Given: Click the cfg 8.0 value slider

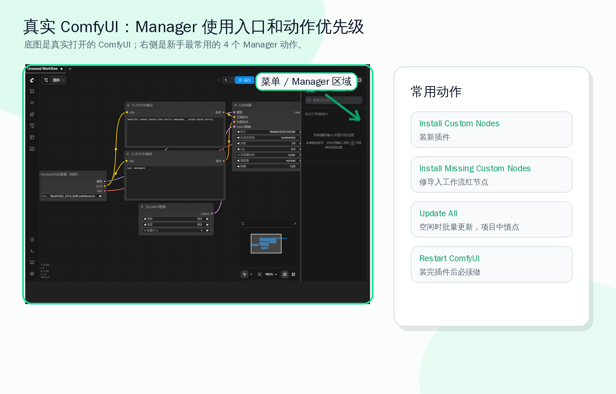Looking at the screenshot, I should click(268, 149).
